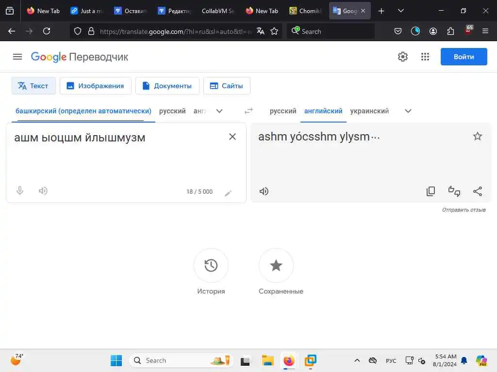Listen to the source text audio
The width and height of the screenshot is (497, 372).
click(43, 191)
